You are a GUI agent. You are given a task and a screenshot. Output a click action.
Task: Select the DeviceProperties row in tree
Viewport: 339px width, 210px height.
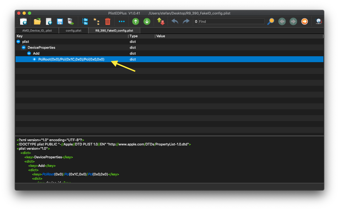click(x=41, y=47)
